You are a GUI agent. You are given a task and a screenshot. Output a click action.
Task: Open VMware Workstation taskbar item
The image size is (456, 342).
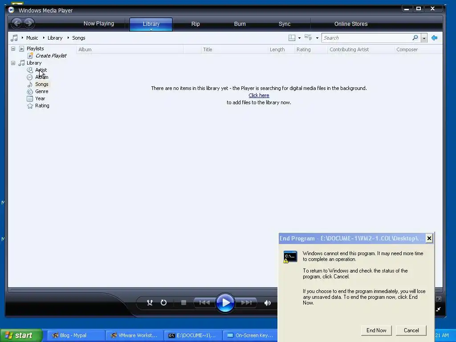coord(134,335)
